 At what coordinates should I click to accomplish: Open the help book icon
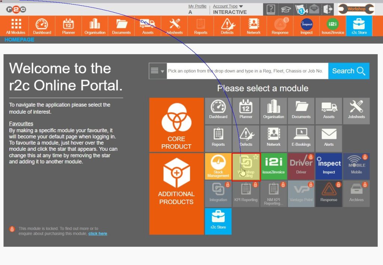click(271, 9)
